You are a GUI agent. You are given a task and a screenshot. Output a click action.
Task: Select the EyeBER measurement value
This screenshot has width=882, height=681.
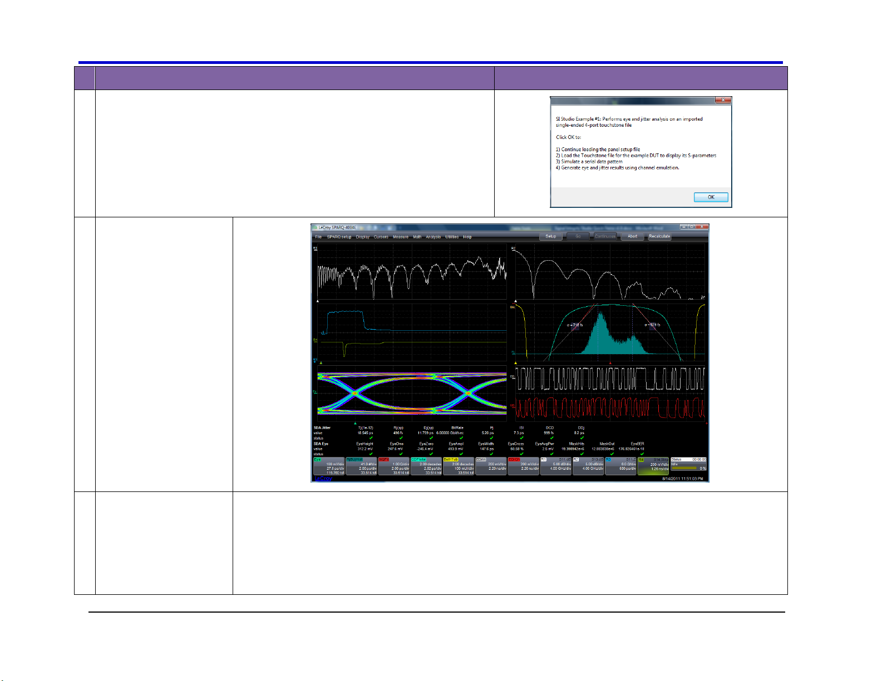coord(631,449)
